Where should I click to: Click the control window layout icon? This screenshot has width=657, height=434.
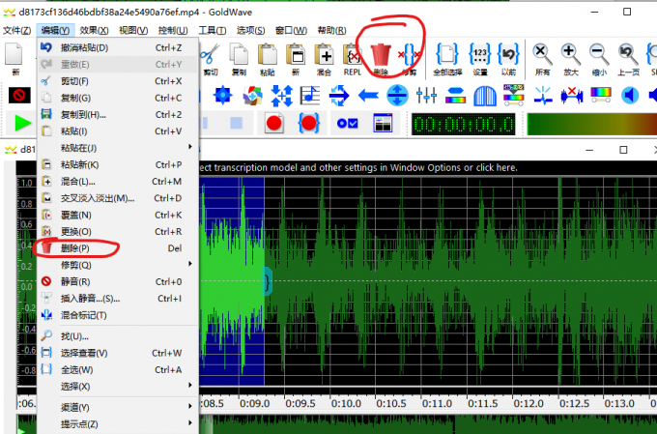(383, 124)
